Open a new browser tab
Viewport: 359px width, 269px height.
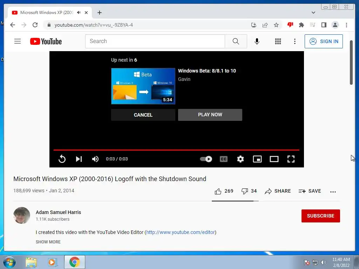99,13
